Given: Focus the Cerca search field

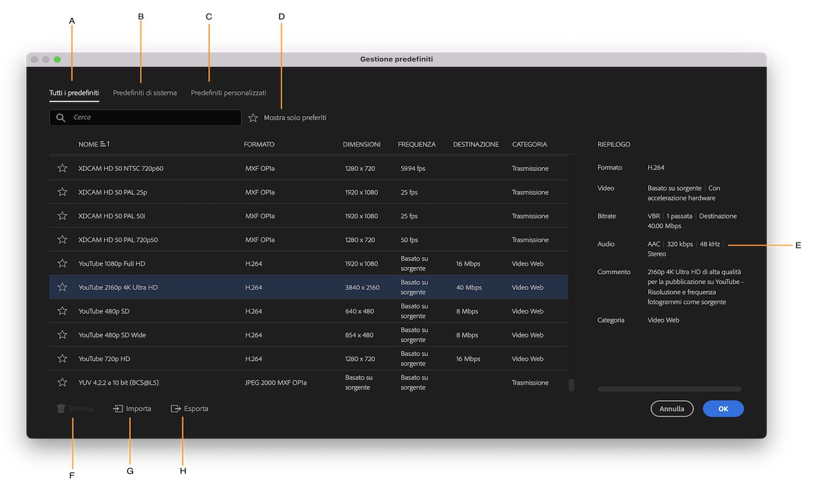Looking at the screenshot, I should tap(145, 117).
